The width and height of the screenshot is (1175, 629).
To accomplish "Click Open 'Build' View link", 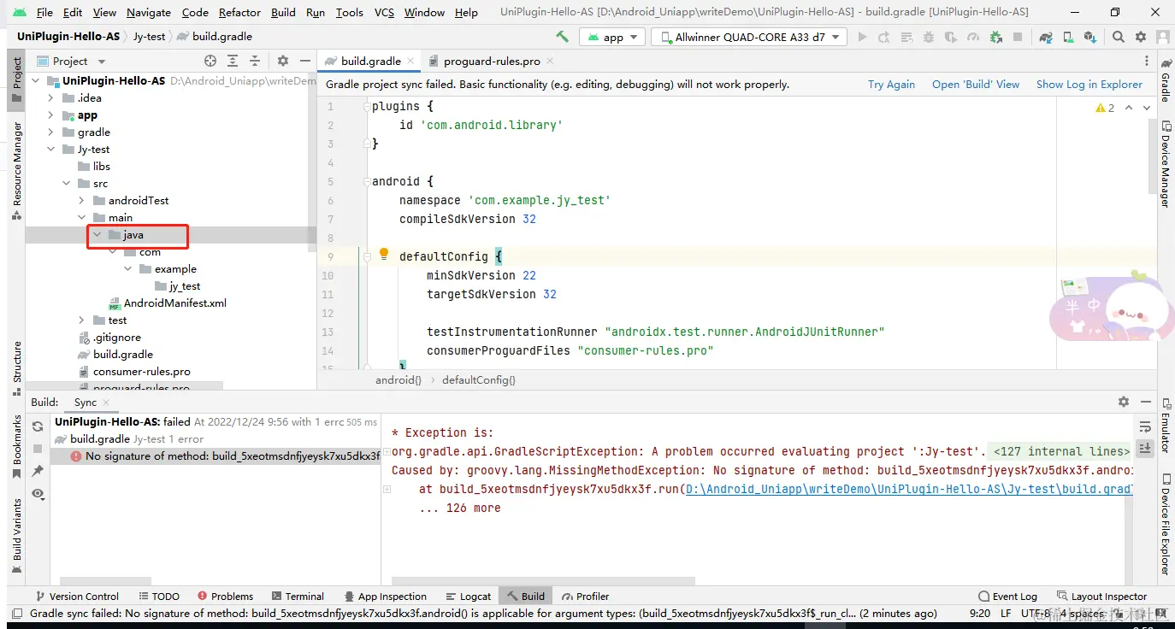I will point(975,85).
